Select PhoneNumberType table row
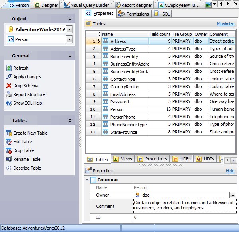The image size is (239, 232). coord(161,124)
